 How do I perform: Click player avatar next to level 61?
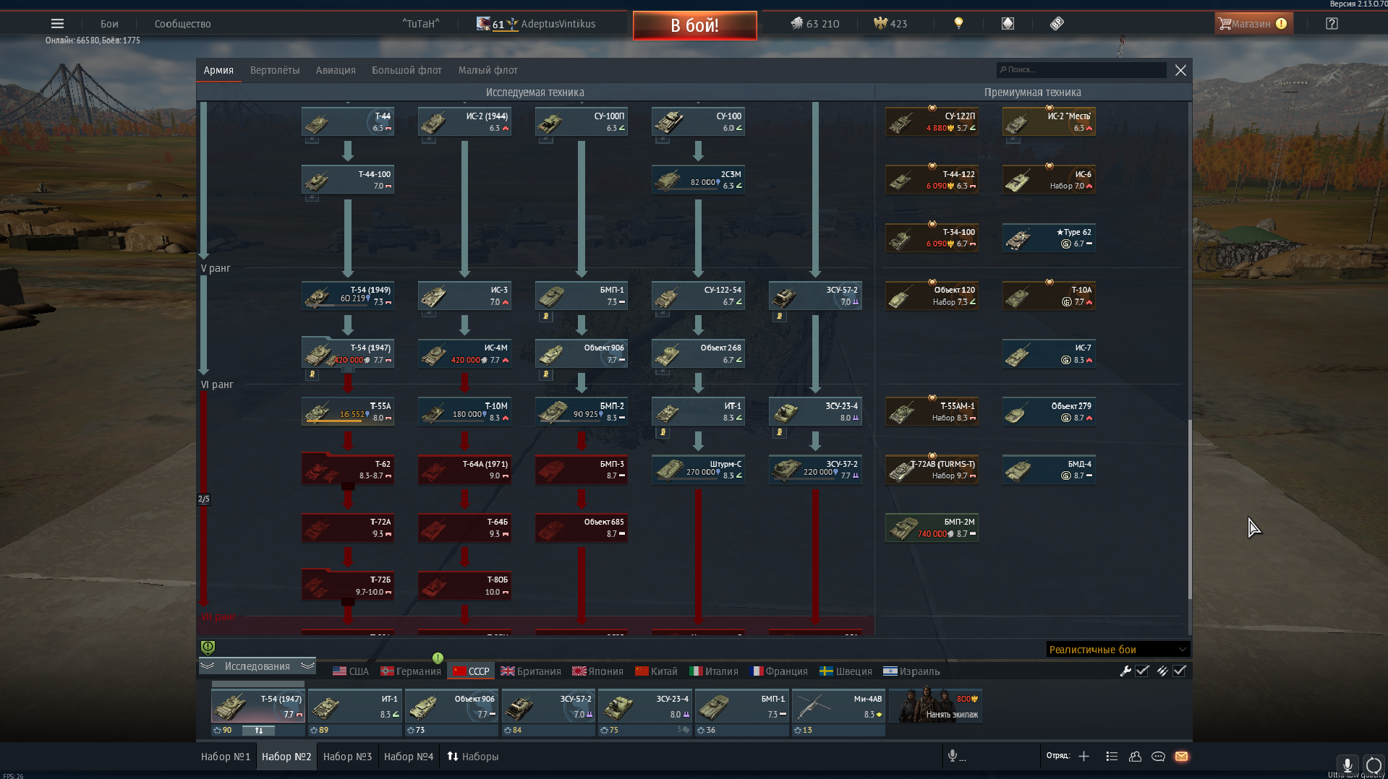pyautogui.click(x=483, y=24)
